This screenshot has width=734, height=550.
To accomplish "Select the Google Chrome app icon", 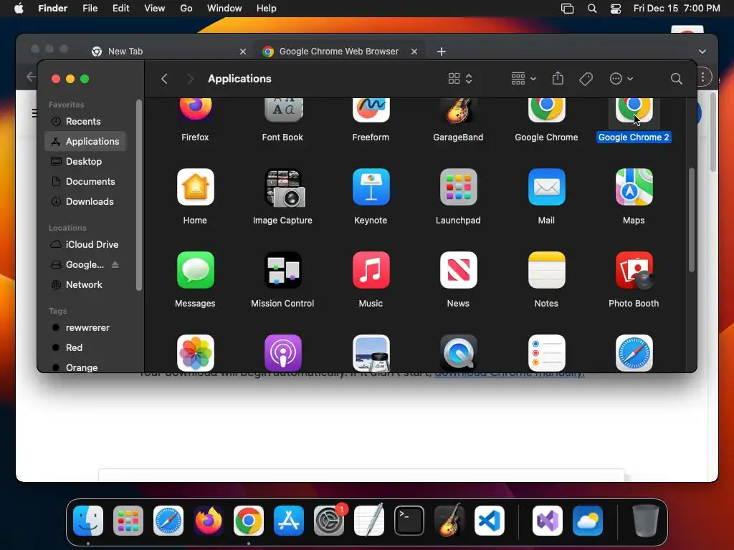I will tap(546, 110).
